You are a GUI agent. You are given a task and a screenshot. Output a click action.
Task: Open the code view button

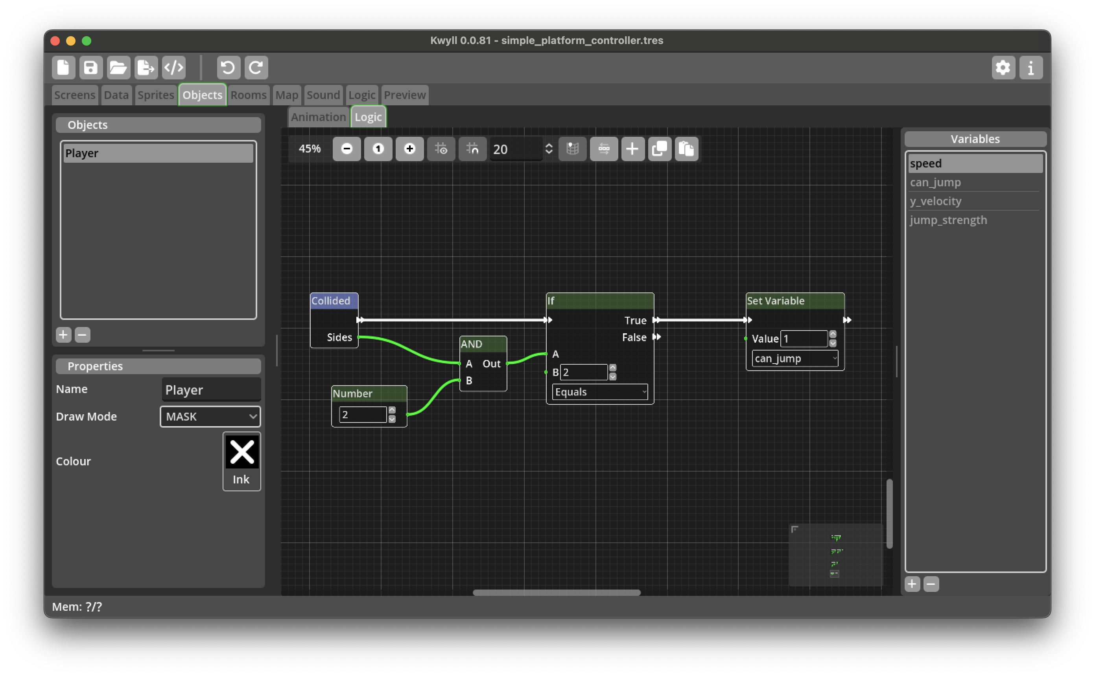173,68
